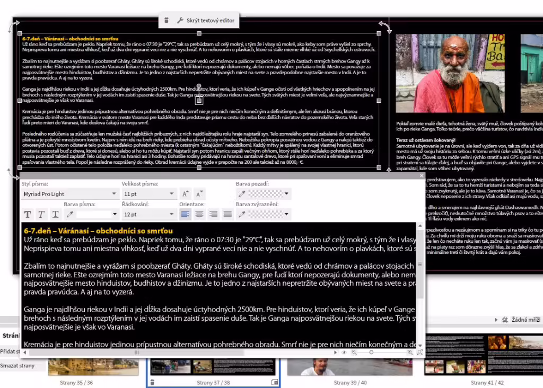Click the Teraz už ostávam šokovaný! heading
This screenshot has height=388, width=543.
tap(426, 140)
